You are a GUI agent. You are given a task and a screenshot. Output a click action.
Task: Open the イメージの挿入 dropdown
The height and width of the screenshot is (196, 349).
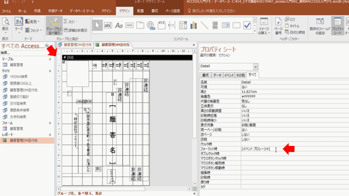[264, 26]
